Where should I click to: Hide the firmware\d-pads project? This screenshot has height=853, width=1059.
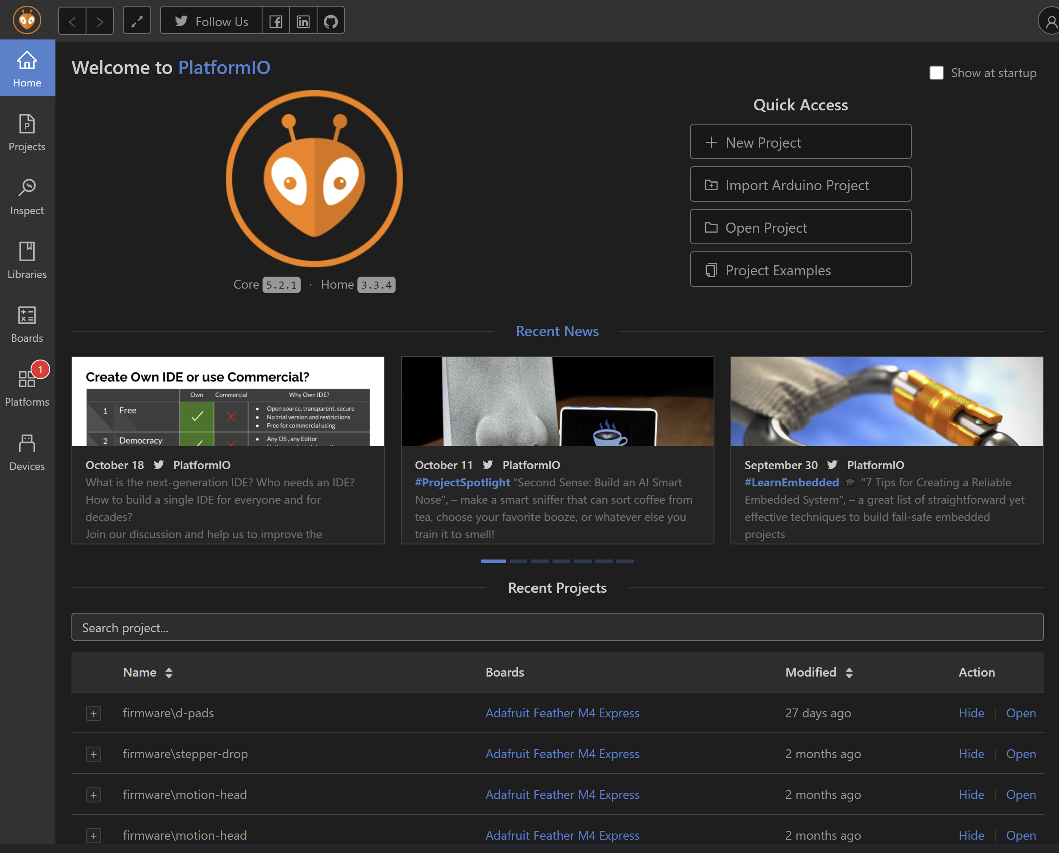tap(972, 713)
